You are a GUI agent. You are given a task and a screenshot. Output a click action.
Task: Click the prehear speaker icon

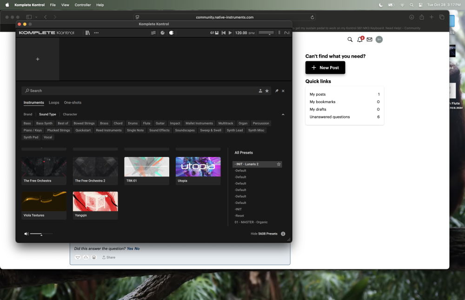tap(27, 234)
